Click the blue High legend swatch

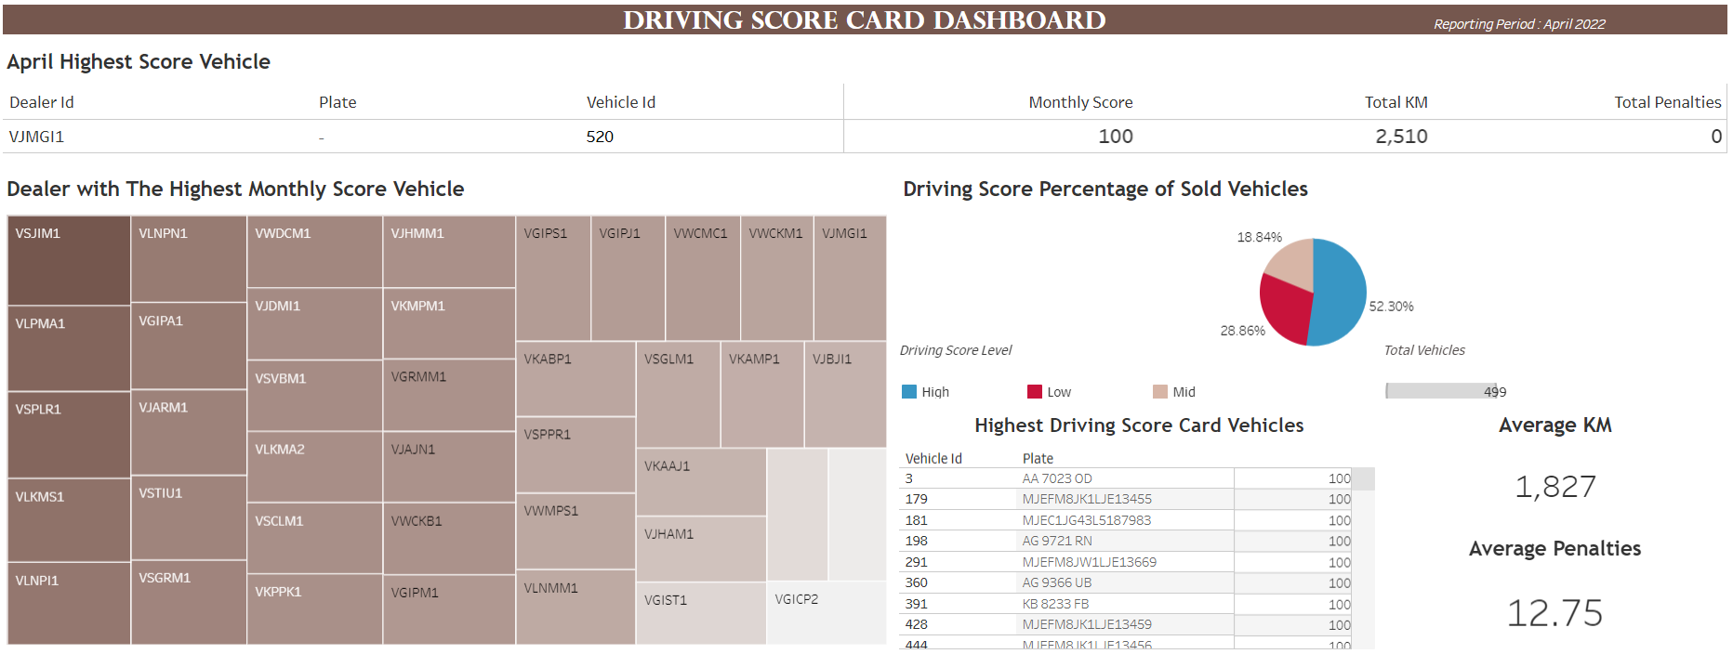pyautogui.click(x=909, y=392)
